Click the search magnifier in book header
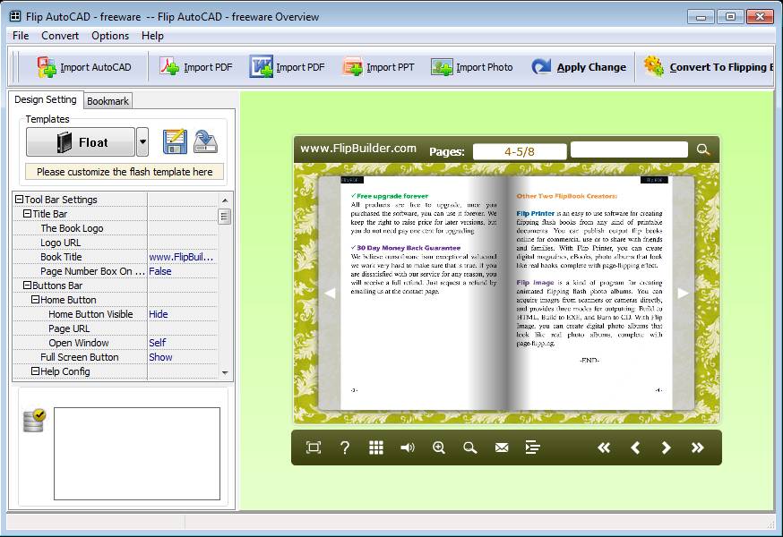 click(703, 150)
